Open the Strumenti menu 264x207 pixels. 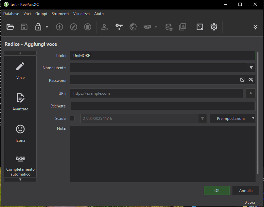click(x=60, y=14)
